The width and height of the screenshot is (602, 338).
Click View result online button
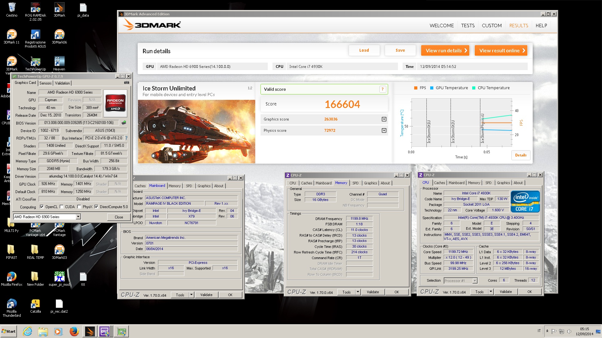click(501, 50)
